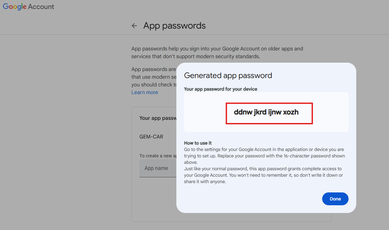Click the 'How to use it' heading

pyautogui.click(x=198, y=143)
